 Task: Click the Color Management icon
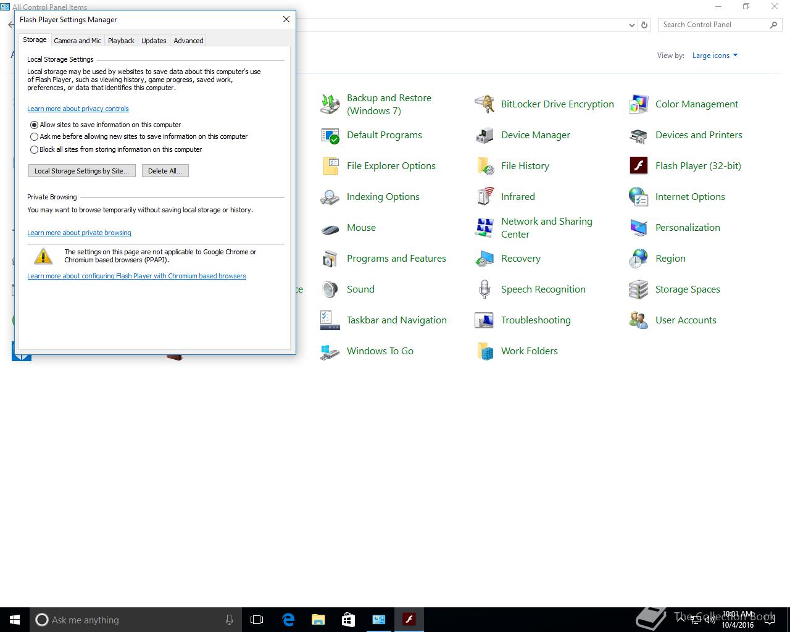point(638,104)
